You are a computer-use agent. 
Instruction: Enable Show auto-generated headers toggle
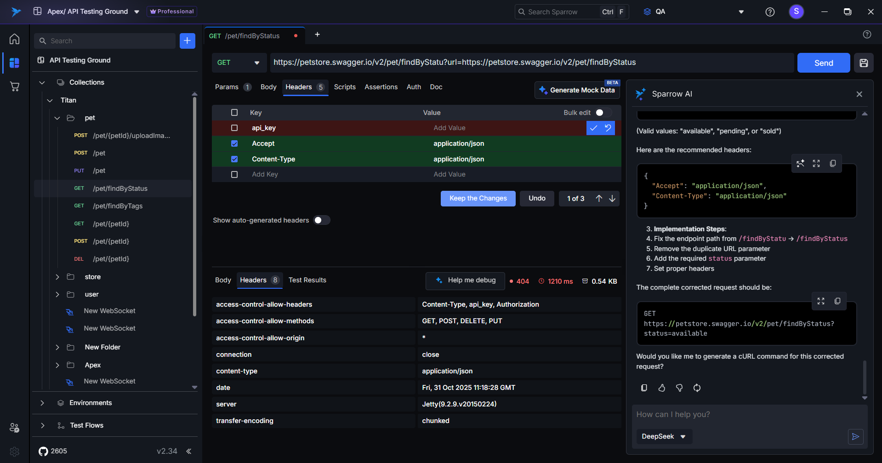(321, 220)
